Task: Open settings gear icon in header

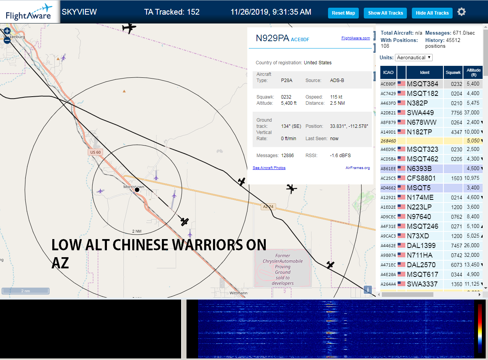Action: [x=461, y=12]
